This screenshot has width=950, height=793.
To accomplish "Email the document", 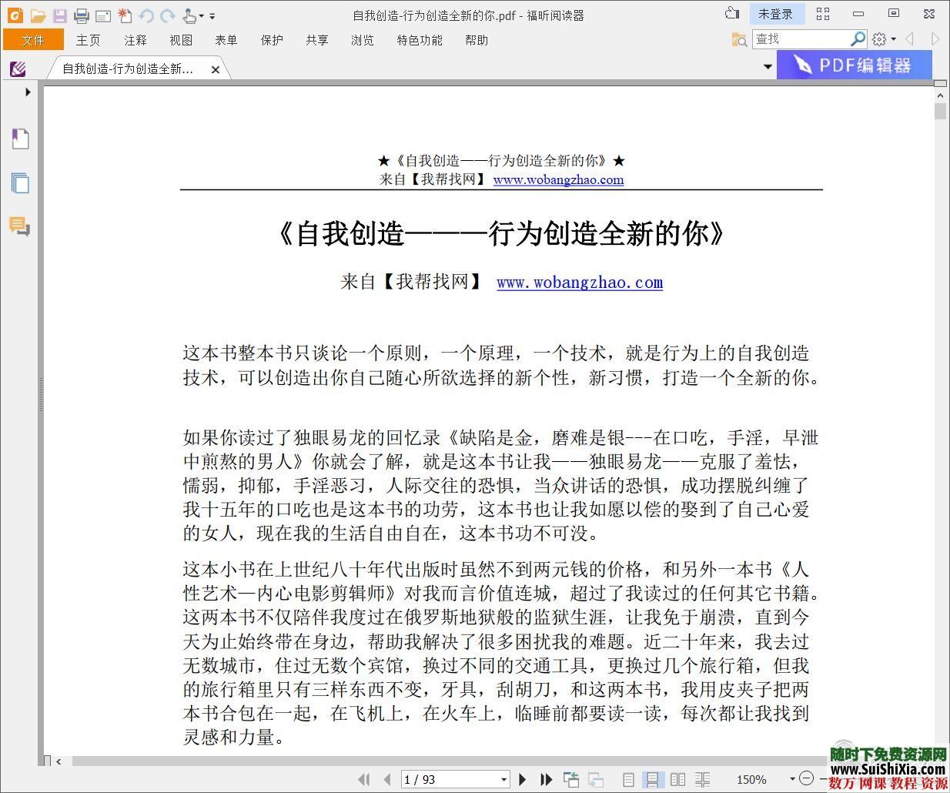I will (102, 14).
